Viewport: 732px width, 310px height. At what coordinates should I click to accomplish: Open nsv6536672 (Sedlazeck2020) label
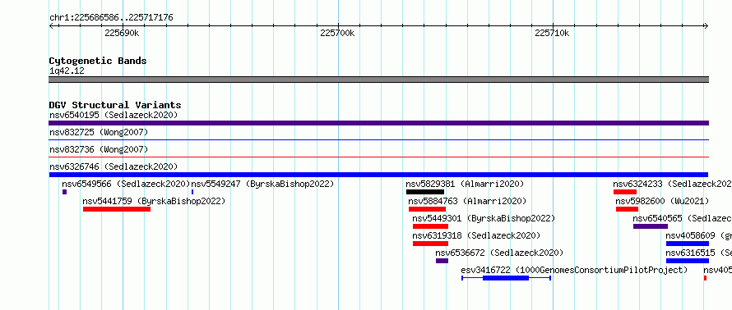499,253
